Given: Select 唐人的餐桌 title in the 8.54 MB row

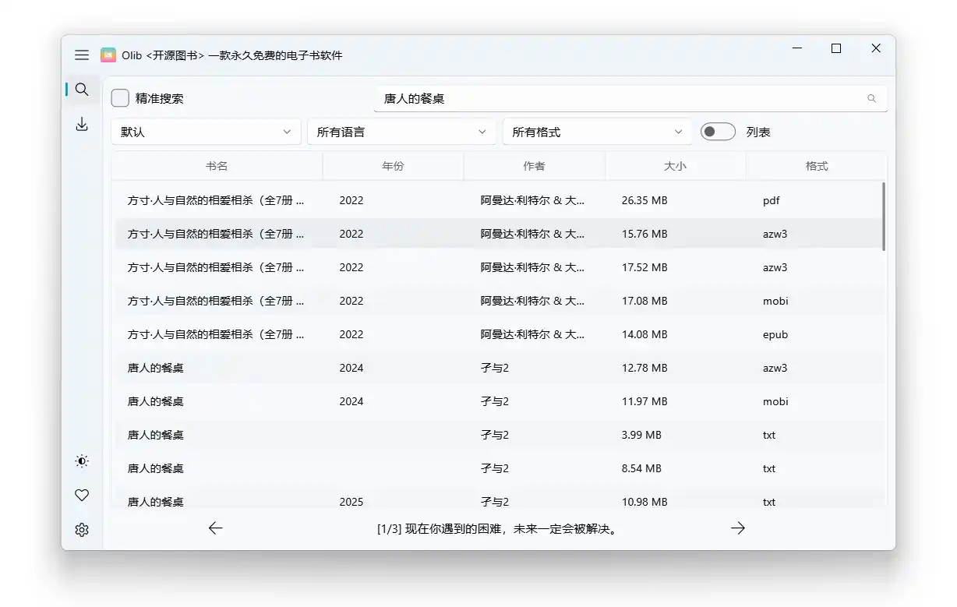Looking at the screenshot, I should tap(156, 468).
